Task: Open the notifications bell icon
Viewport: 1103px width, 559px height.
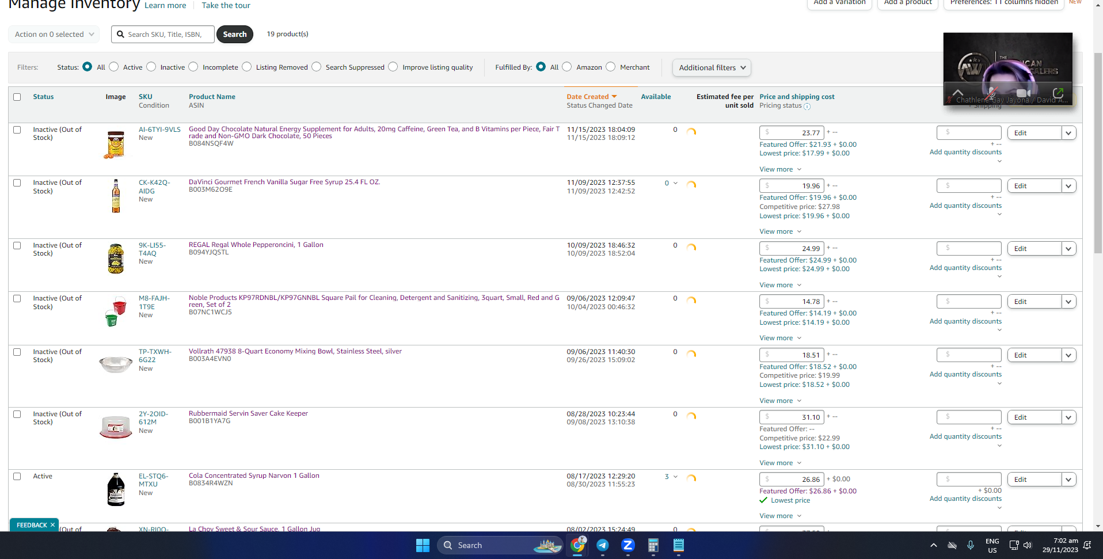Action: pos(1087,545)
